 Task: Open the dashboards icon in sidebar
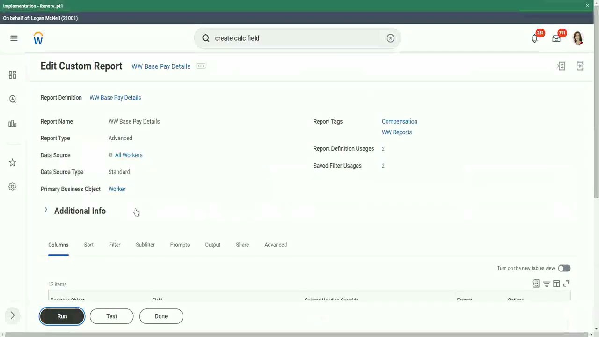pos(13,75)
